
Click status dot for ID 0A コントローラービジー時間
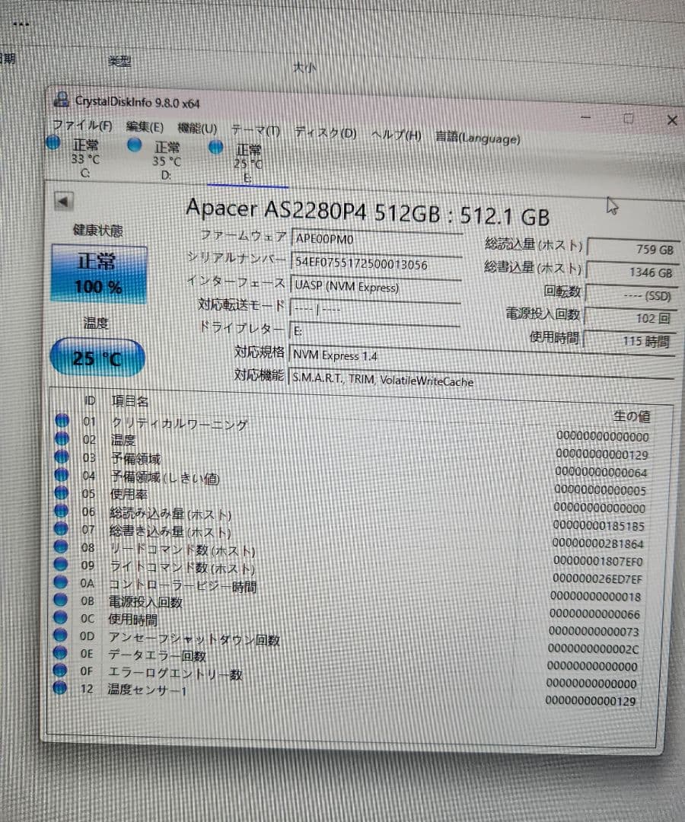(60, 581)
